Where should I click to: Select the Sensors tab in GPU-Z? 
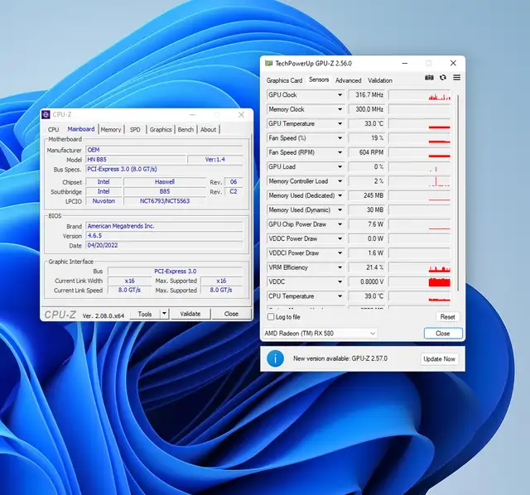(319, 79)
